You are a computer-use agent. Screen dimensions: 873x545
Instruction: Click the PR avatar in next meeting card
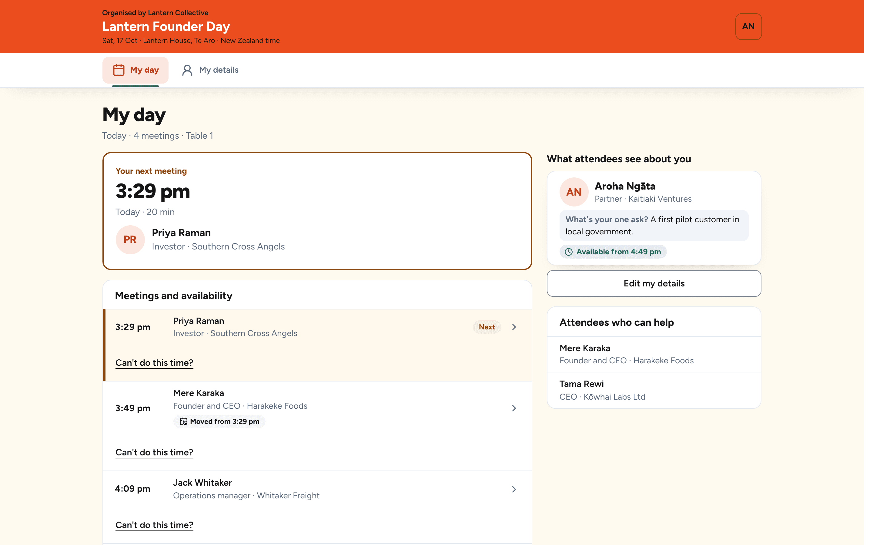pyautogui.click(x=130, y=240)
